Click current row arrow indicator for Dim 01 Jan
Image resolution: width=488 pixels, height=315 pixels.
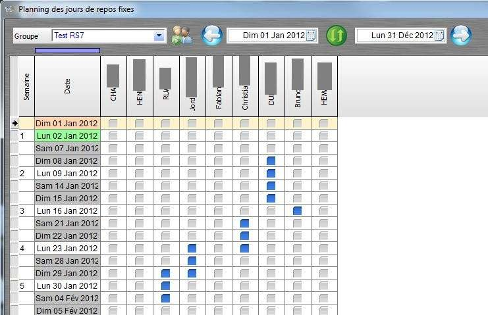click(14, 123)
